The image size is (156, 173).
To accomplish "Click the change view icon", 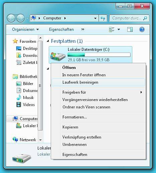I will pyautogui.click(x=112, y=29).
